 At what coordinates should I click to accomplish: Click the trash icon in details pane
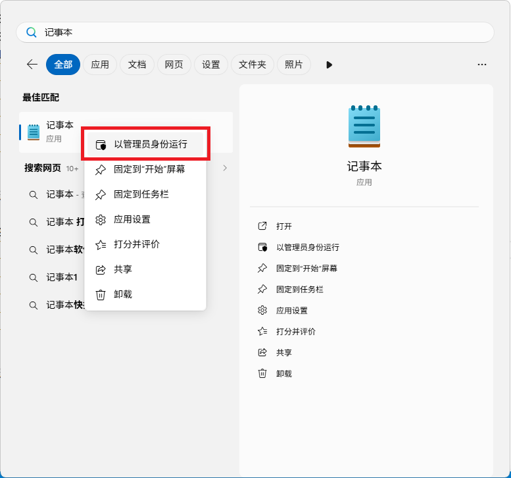262,373
